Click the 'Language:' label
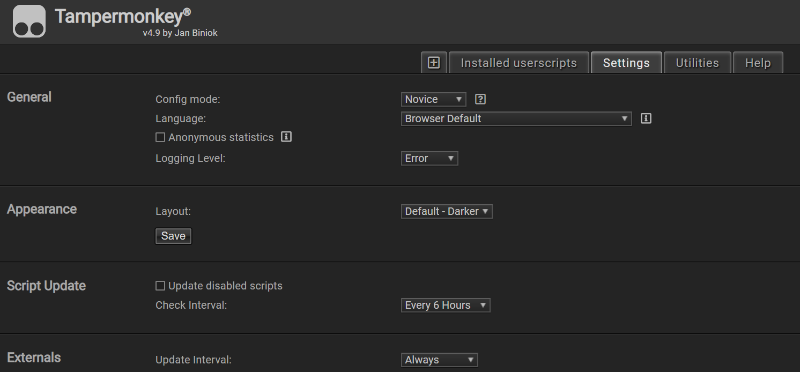 [x=181, y=118]
